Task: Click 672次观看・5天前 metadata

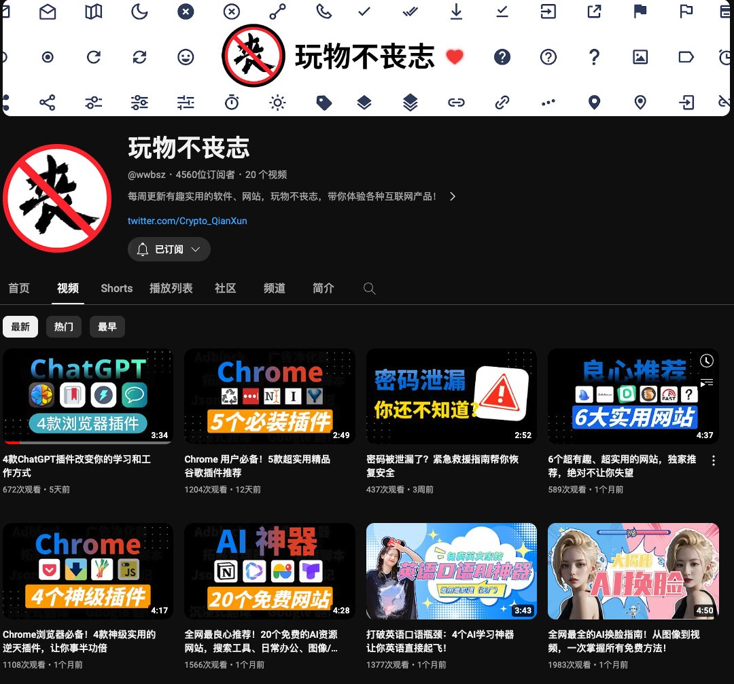Action: tap(36, 489)
